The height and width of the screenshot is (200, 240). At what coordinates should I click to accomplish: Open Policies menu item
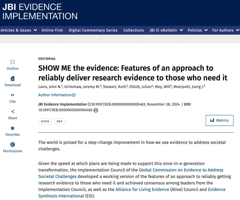tap(195, 30)
